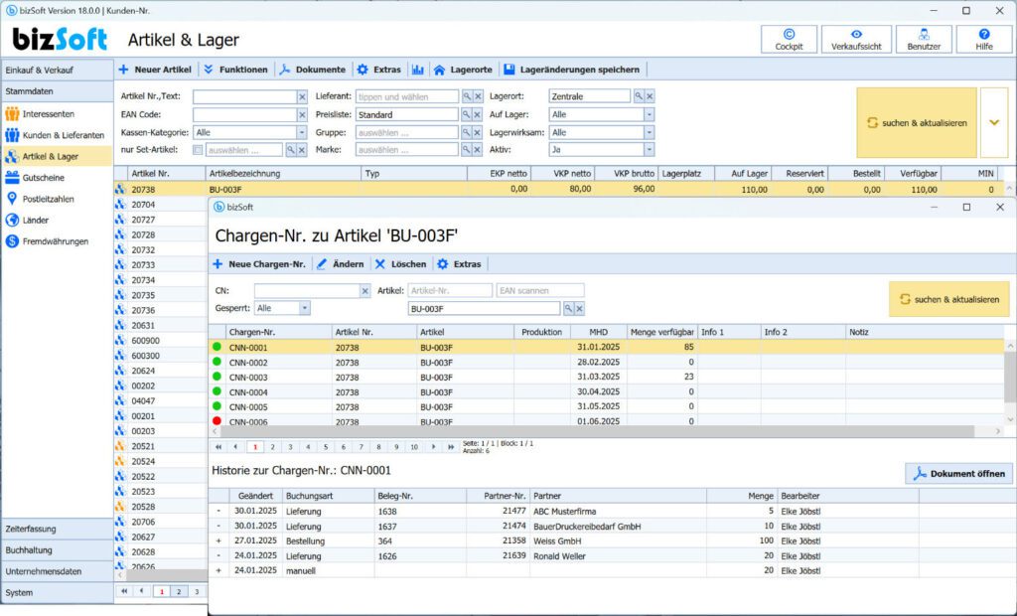Viewport: 1017px width, 616px height.
Task: Open the Dokumente menu
Action: 313,70
